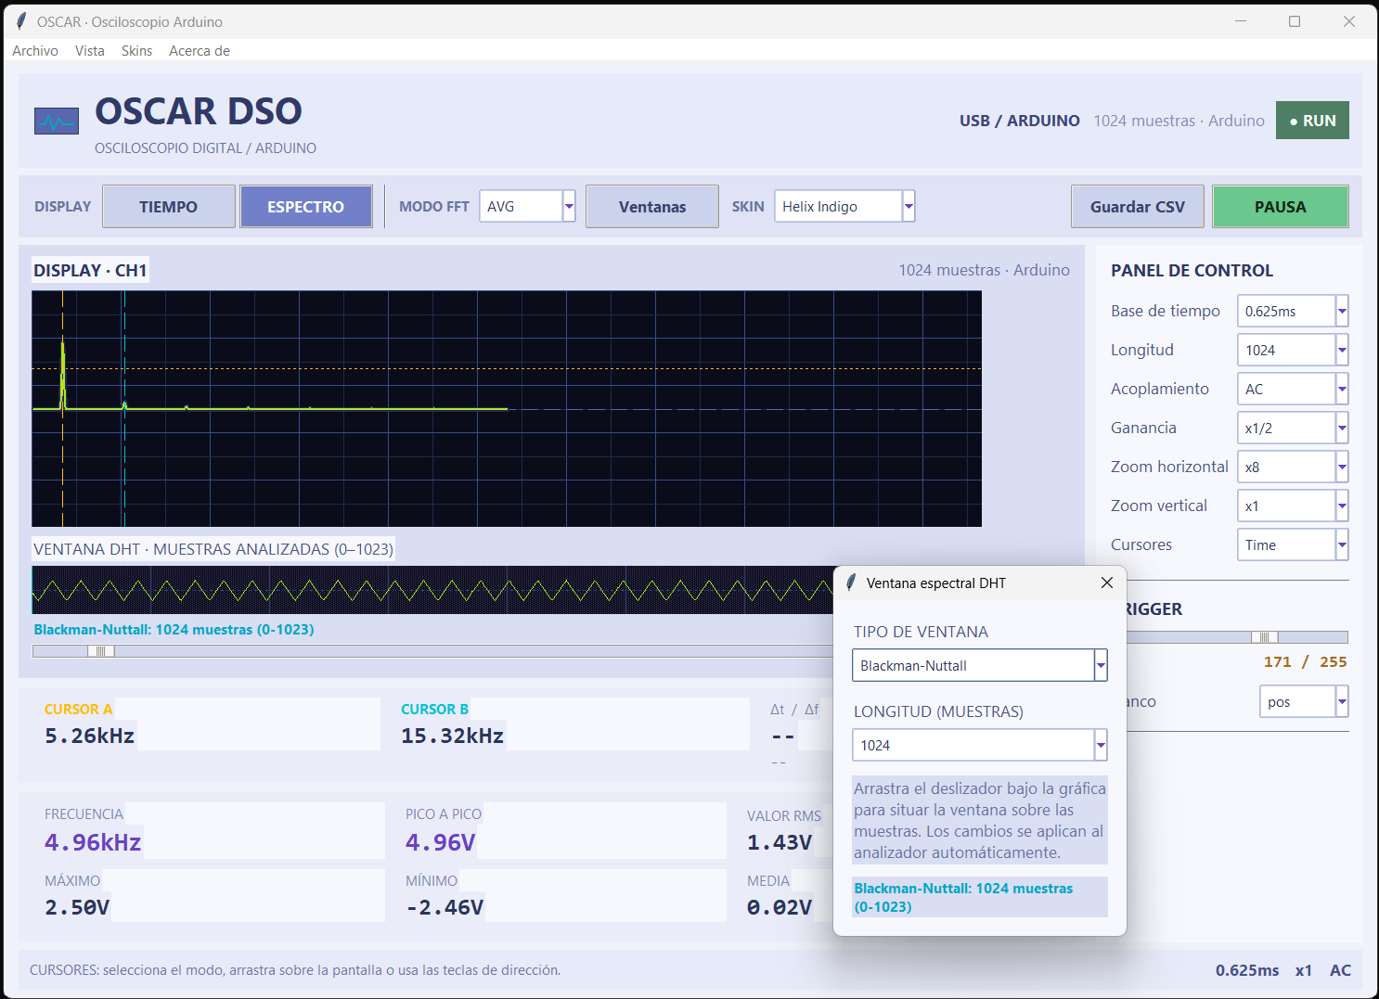Switch display to ESPECTRO mode
1379x999 pixels.
point(306,207)
